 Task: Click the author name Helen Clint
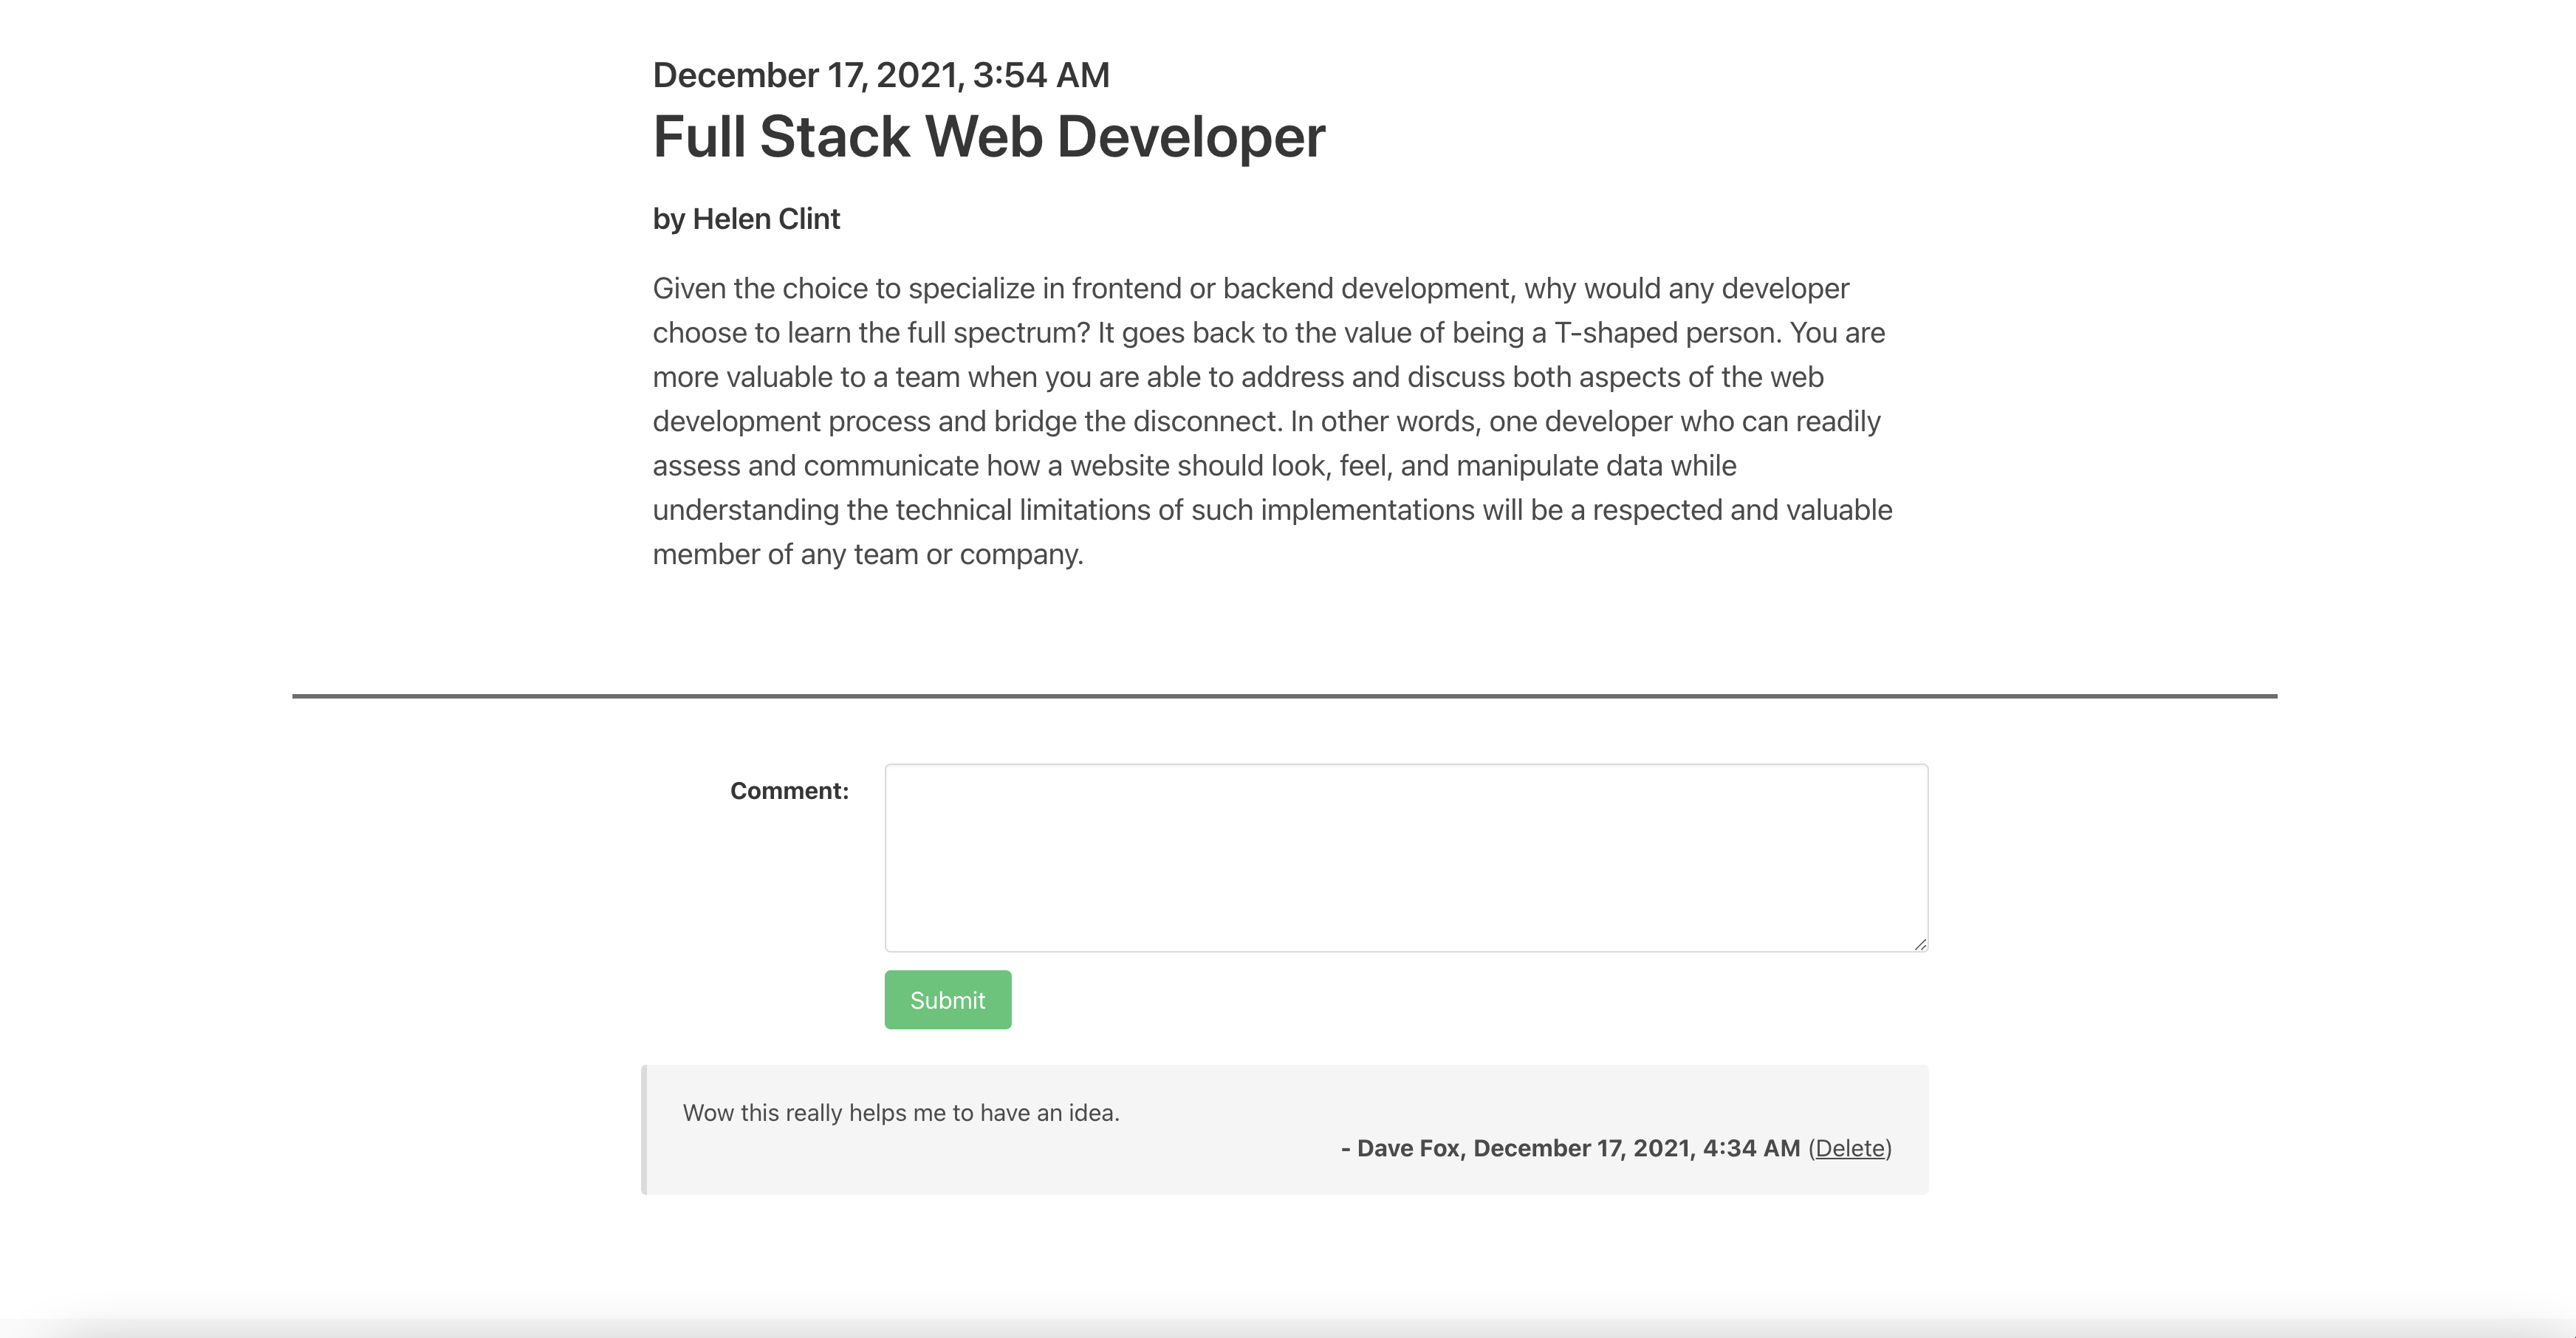coord(766,219)
